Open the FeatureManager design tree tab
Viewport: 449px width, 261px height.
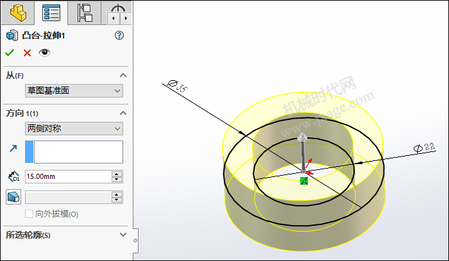(x=18, y=13)
